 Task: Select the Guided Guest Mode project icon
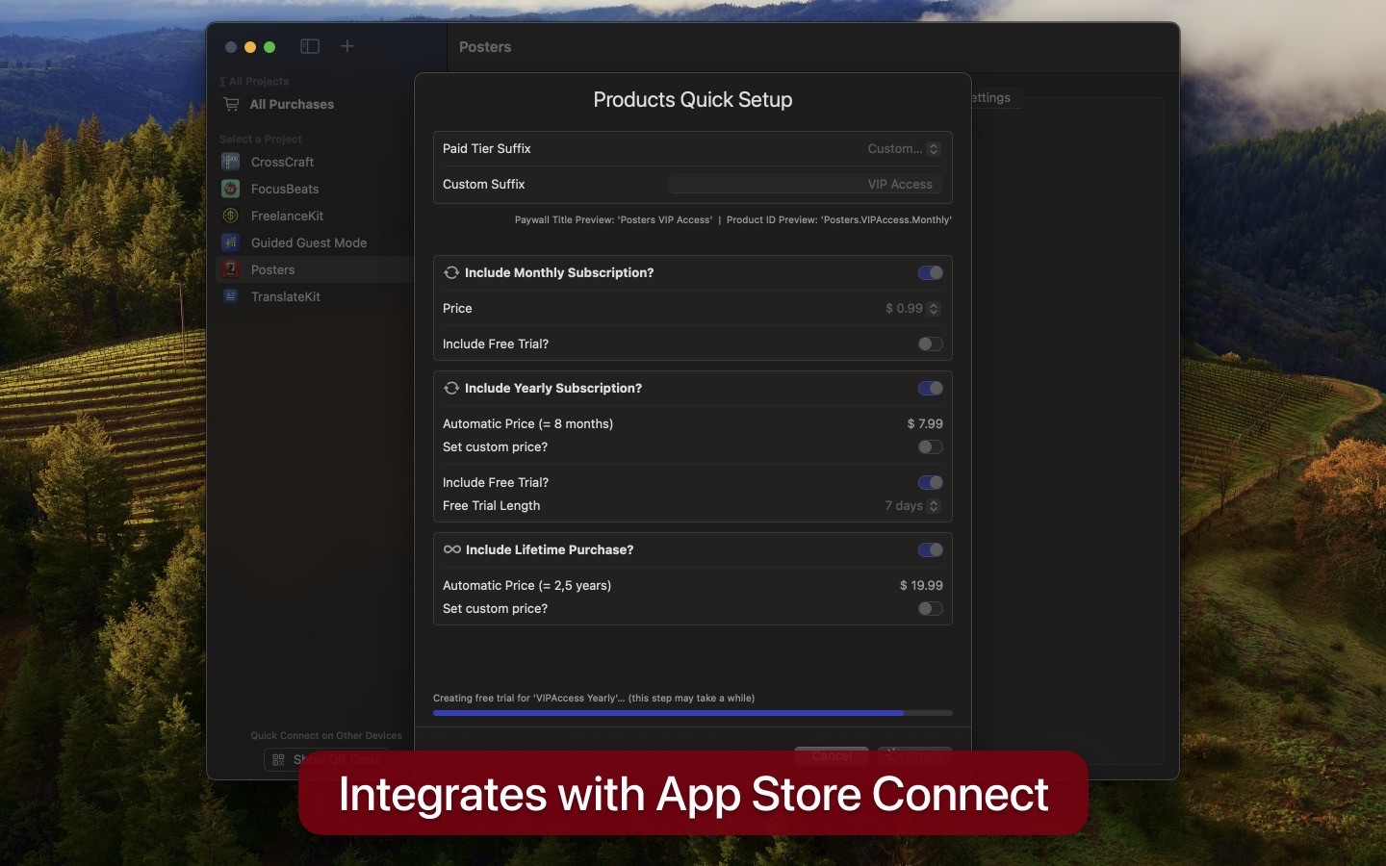[231, 242]
